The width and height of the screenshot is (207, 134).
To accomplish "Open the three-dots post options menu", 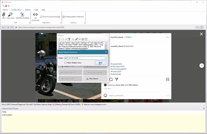I will (x=167, y=37).
